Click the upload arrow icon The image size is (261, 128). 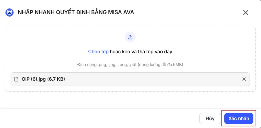pyautogui.click(x=130, y=37)
